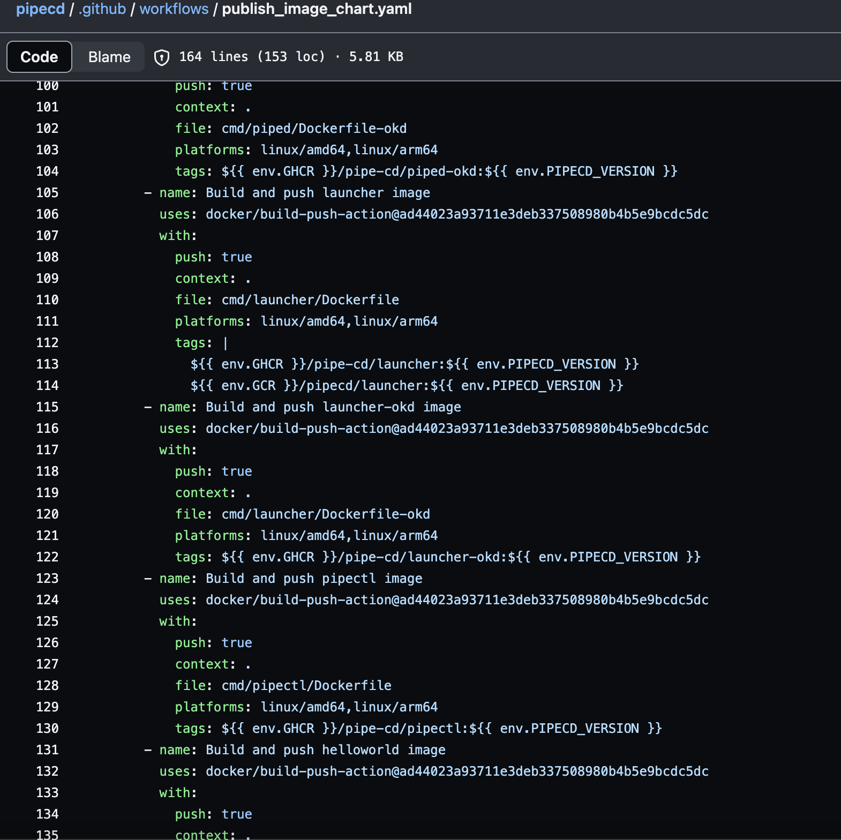The height and width of the screenshot is (840, 841).
Task: Click 'Build and push helloworld image' step name
Action: click(x=325, y=750)
